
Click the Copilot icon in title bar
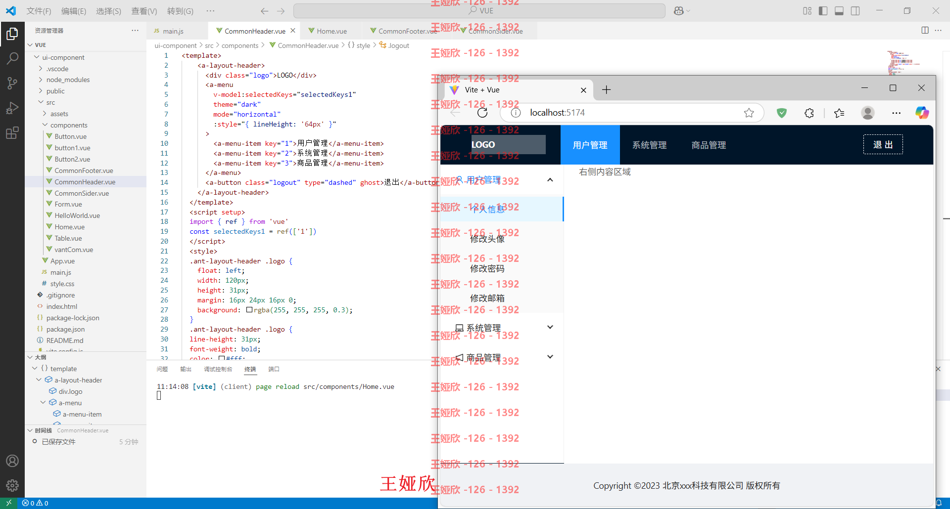tap(679, 11)
